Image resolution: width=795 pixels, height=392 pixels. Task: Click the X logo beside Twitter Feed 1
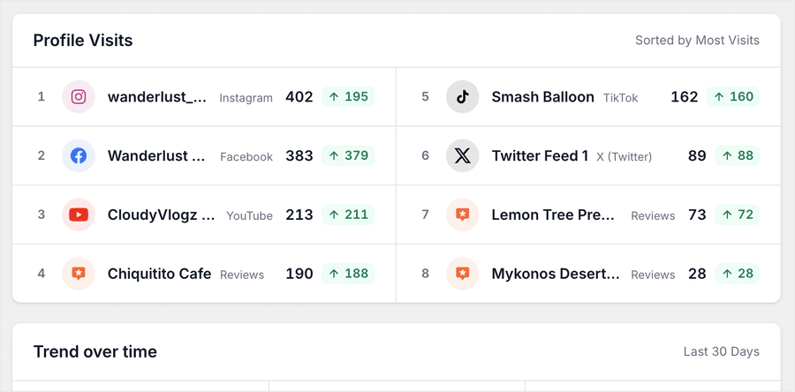pos(462,155)
